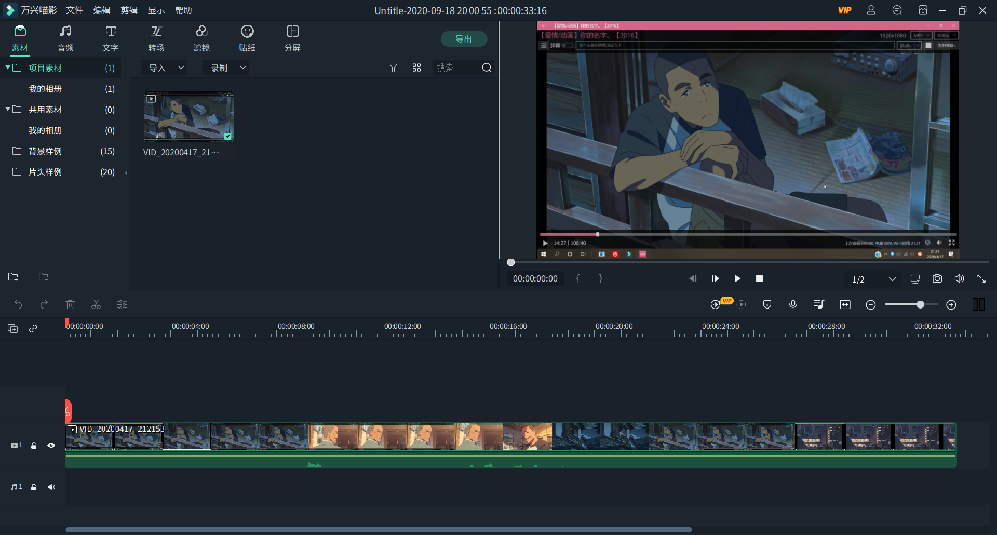The image size is (997, 535).
Task: Click the zoom-to-fit timeline icon
Action: click(x=845, y=305)
